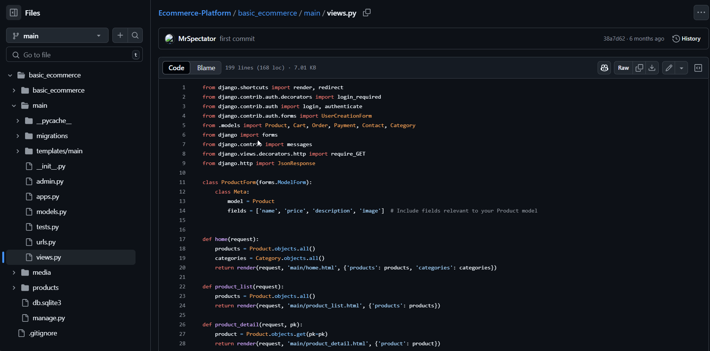710x351 pixels.
Task: Download raw file icon
Action: click(x=652, y=68)
